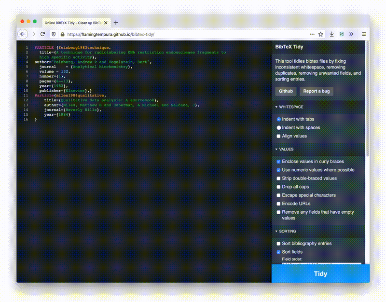Click the options panel scrollbar

(367, 98)
